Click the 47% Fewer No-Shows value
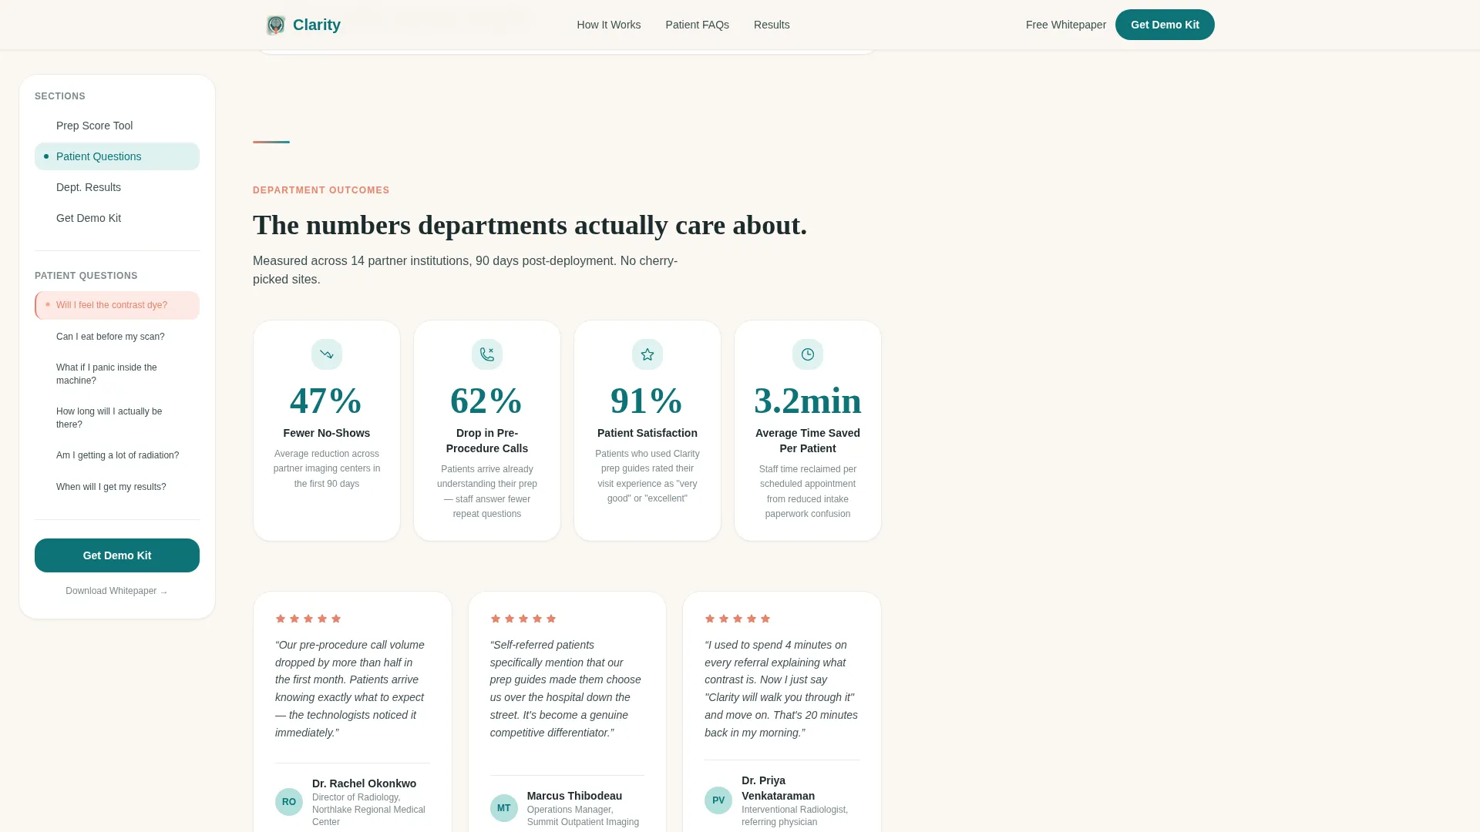Viewport: 1480px width, 832px height. pyautogui.click(x=327, y=401)
